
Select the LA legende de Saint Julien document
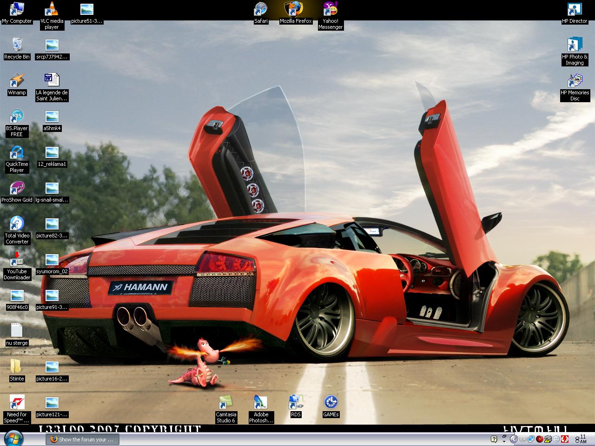point(52,87)
